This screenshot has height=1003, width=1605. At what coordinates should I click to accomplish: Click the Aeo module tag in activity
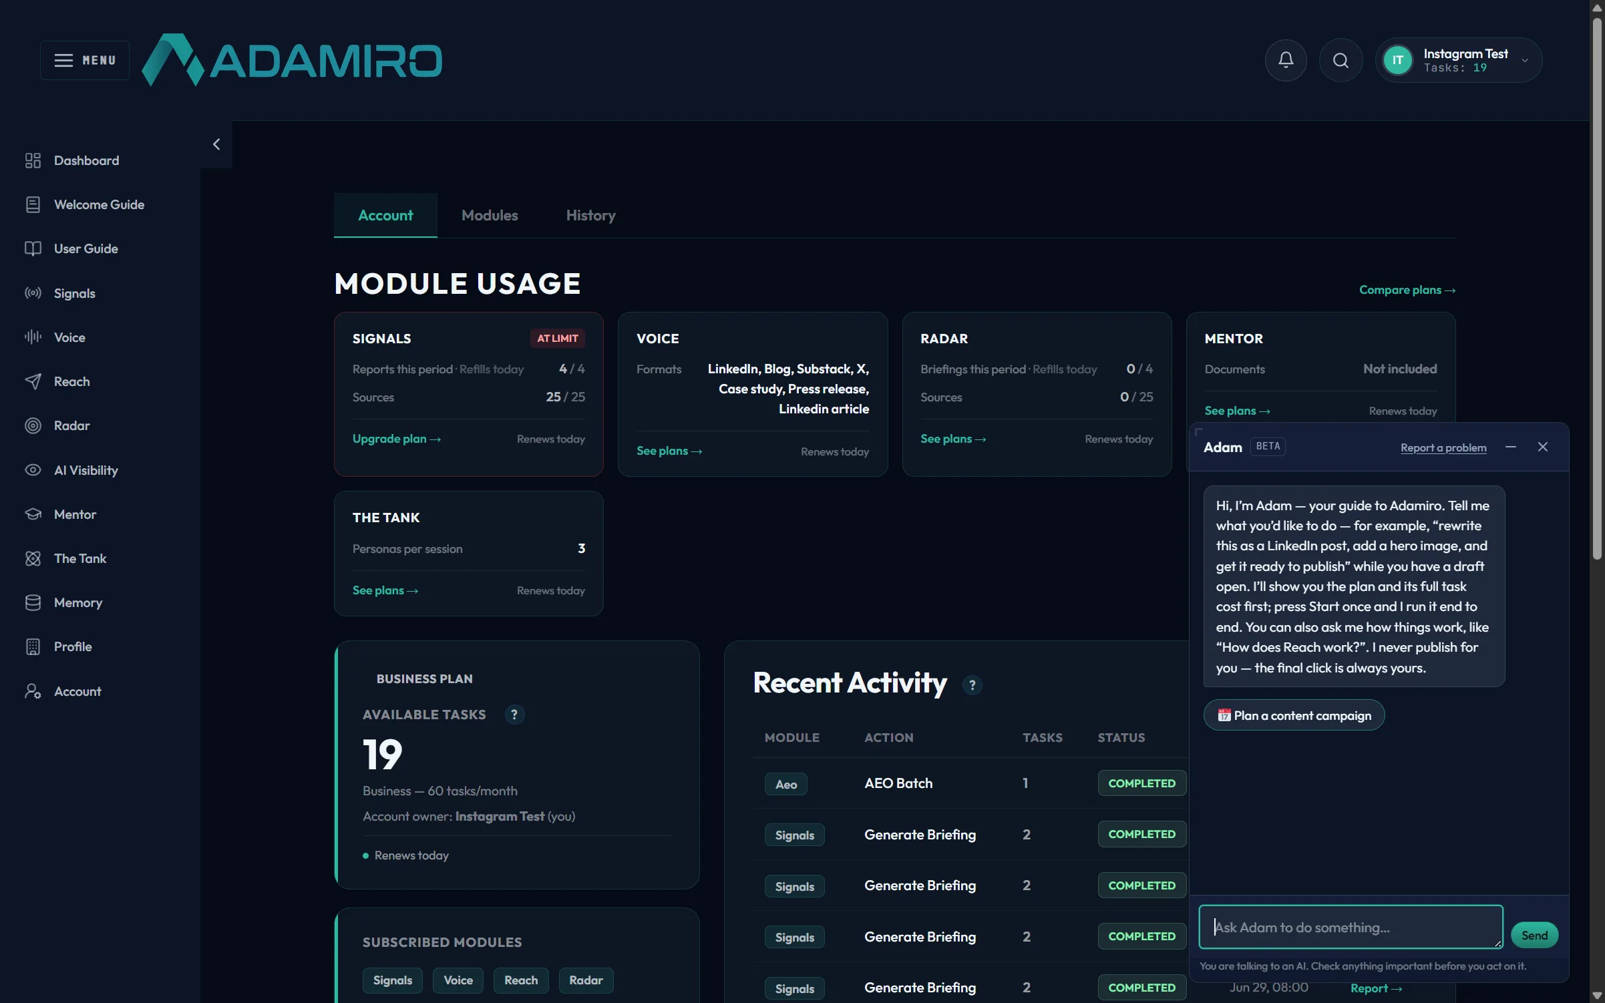tap(785, 784)
